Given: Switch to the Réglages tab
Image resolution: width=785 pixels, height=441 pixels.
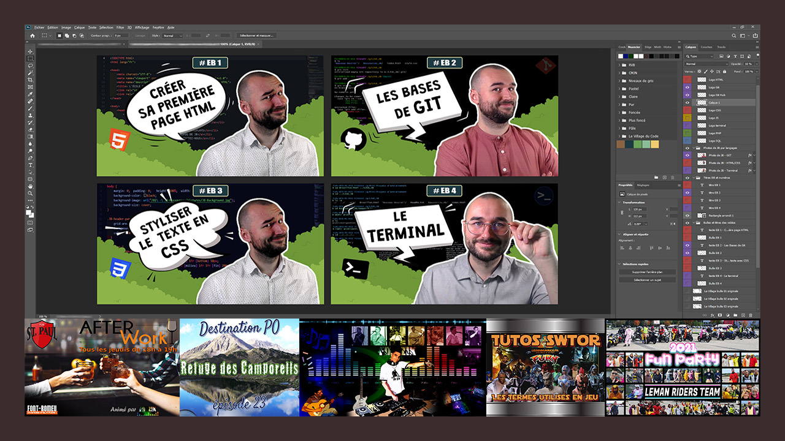Looking at the screenshot, I should 643,185.
